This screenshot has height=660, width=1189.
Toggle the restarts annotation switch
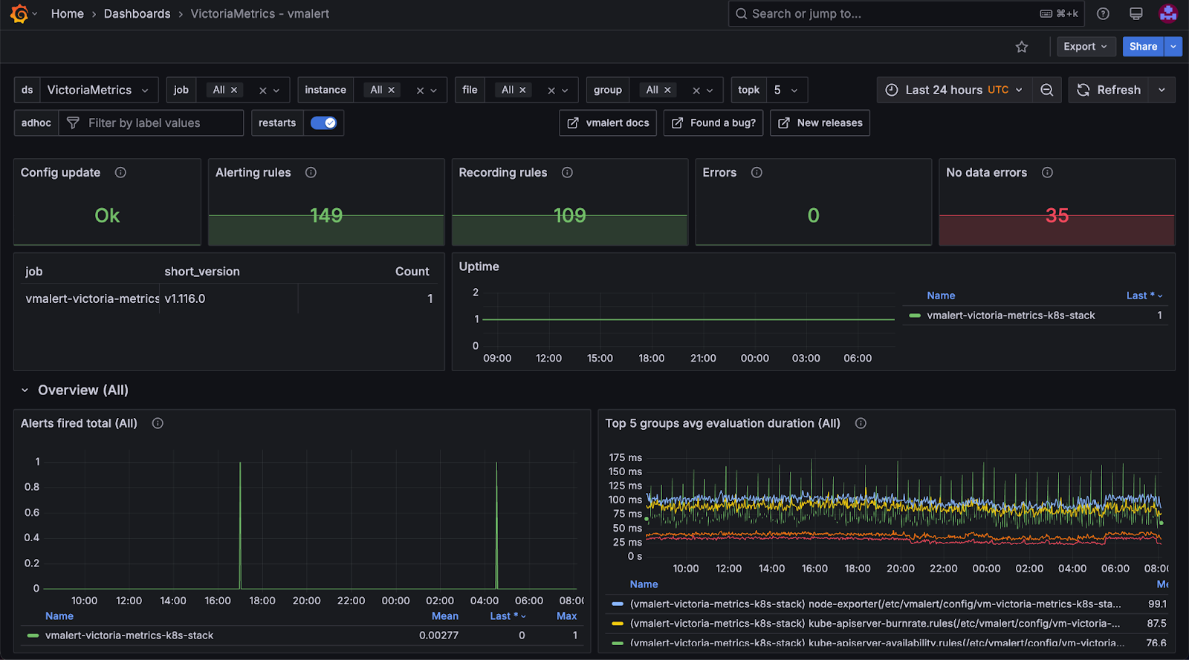click(323, 123)
